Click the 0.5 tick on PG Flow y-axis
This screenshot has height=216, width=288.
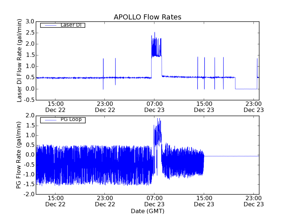click(30, 145)
